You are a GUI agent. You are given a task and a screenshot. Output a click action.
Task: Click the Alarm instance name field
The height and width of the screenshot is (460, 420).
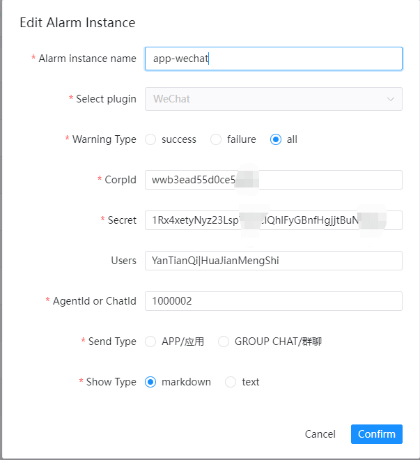pos(272,59)
